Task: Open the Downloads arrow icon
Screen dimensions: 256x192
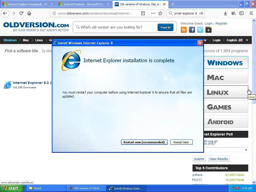Action: tap(225, 13)
